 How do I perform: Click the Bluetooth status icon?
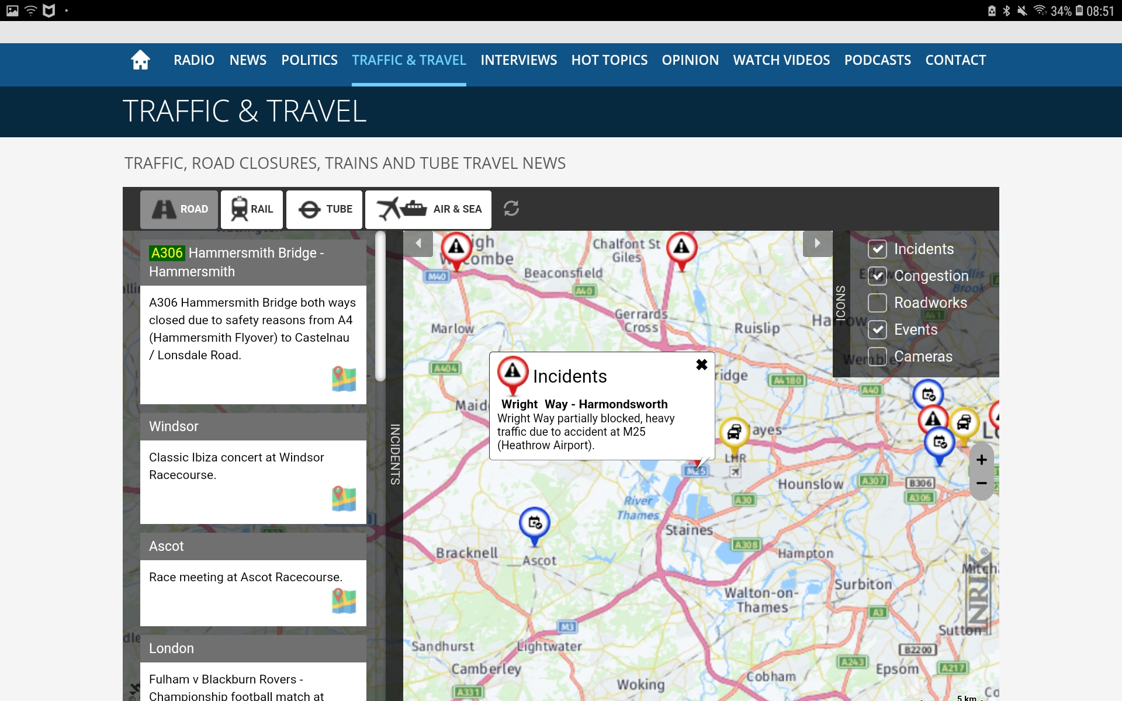(1006, 11)
